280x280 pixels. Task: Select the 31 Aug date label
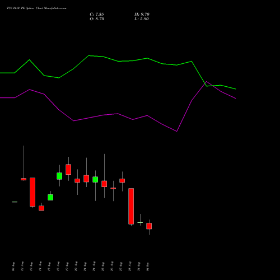click(139, 266)
